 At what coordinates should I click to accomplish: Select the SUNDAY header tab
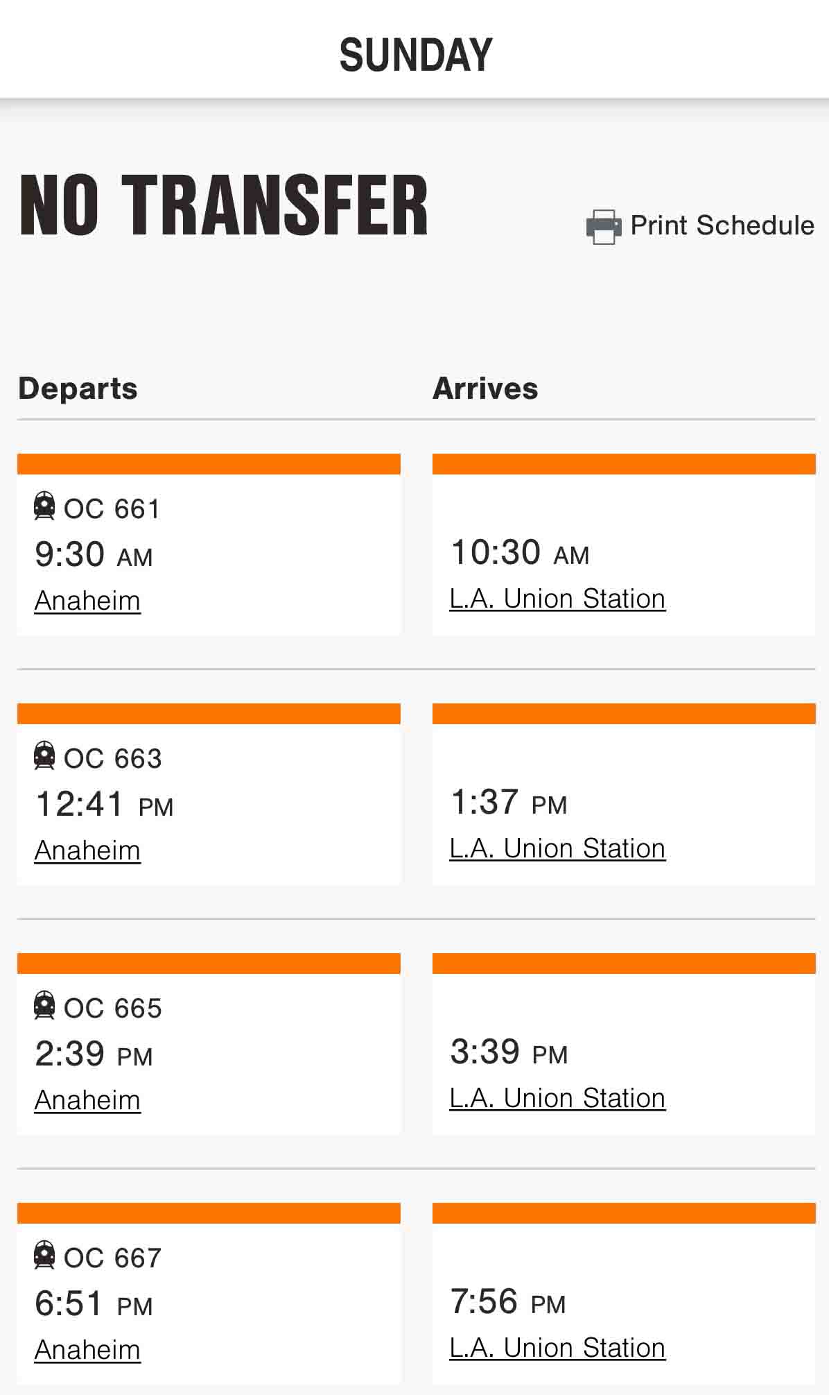[415, 55]
